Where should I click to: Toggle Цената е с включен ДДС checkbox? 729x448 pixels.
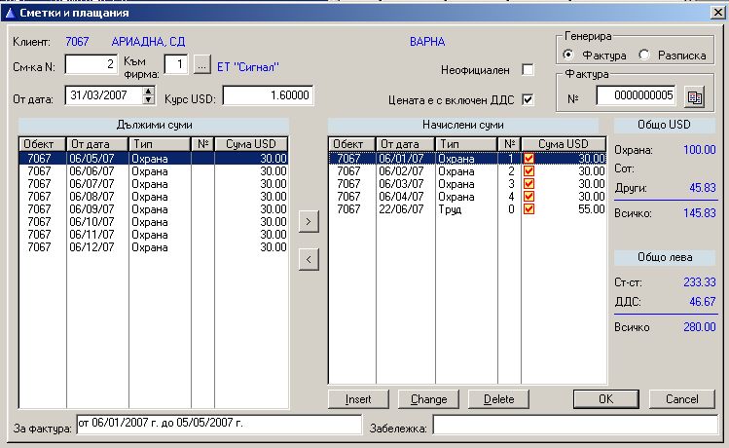528,99
